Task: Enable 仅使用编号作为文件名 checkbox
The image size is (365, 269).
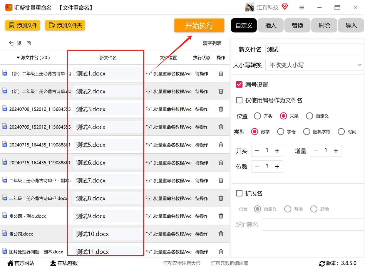Action: click(x=239, y=100)
